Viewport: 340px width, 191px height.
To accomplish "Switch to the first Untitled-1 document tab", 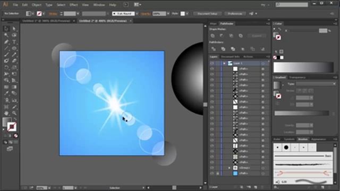I will [46, 21].
